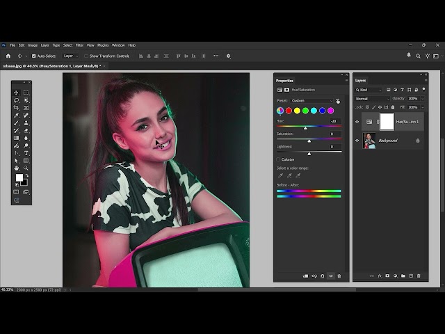Click the foreground color white swatch

(x=19, y=178)
